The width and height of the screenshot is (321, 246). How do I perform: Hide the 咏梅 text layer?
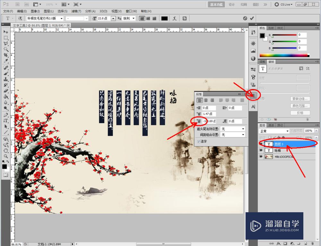(x=261, y=150)
